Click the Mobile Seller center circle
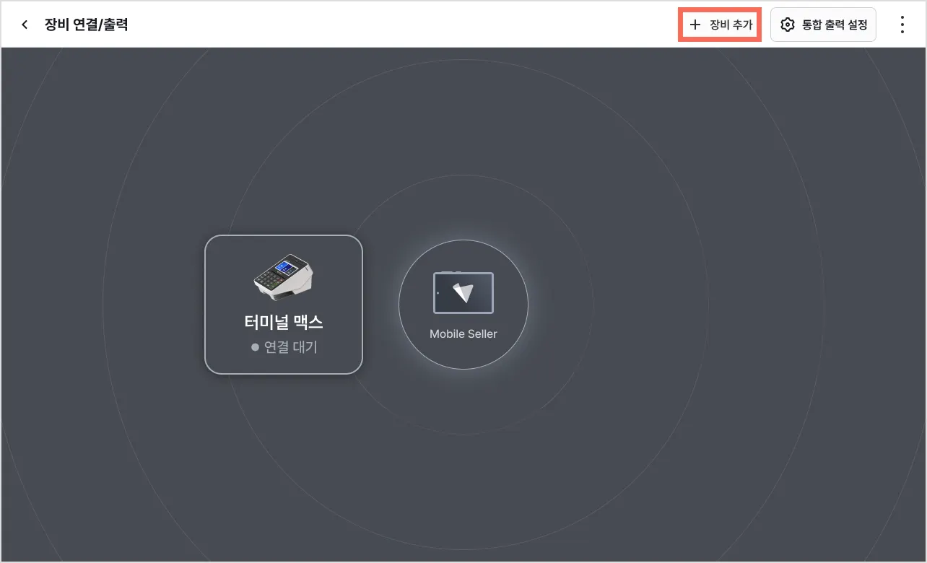The width and height of the screenshot is (927, 563). [463, 305]
